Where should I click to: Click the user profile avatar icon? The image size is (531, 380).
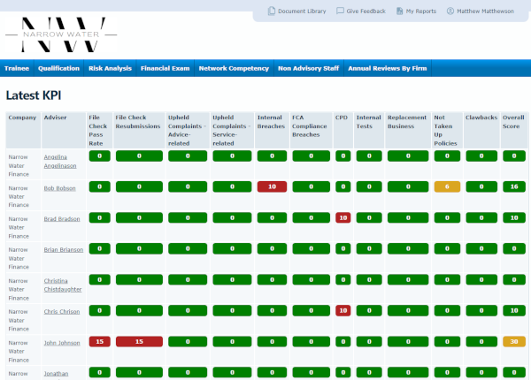coord(450,11)
